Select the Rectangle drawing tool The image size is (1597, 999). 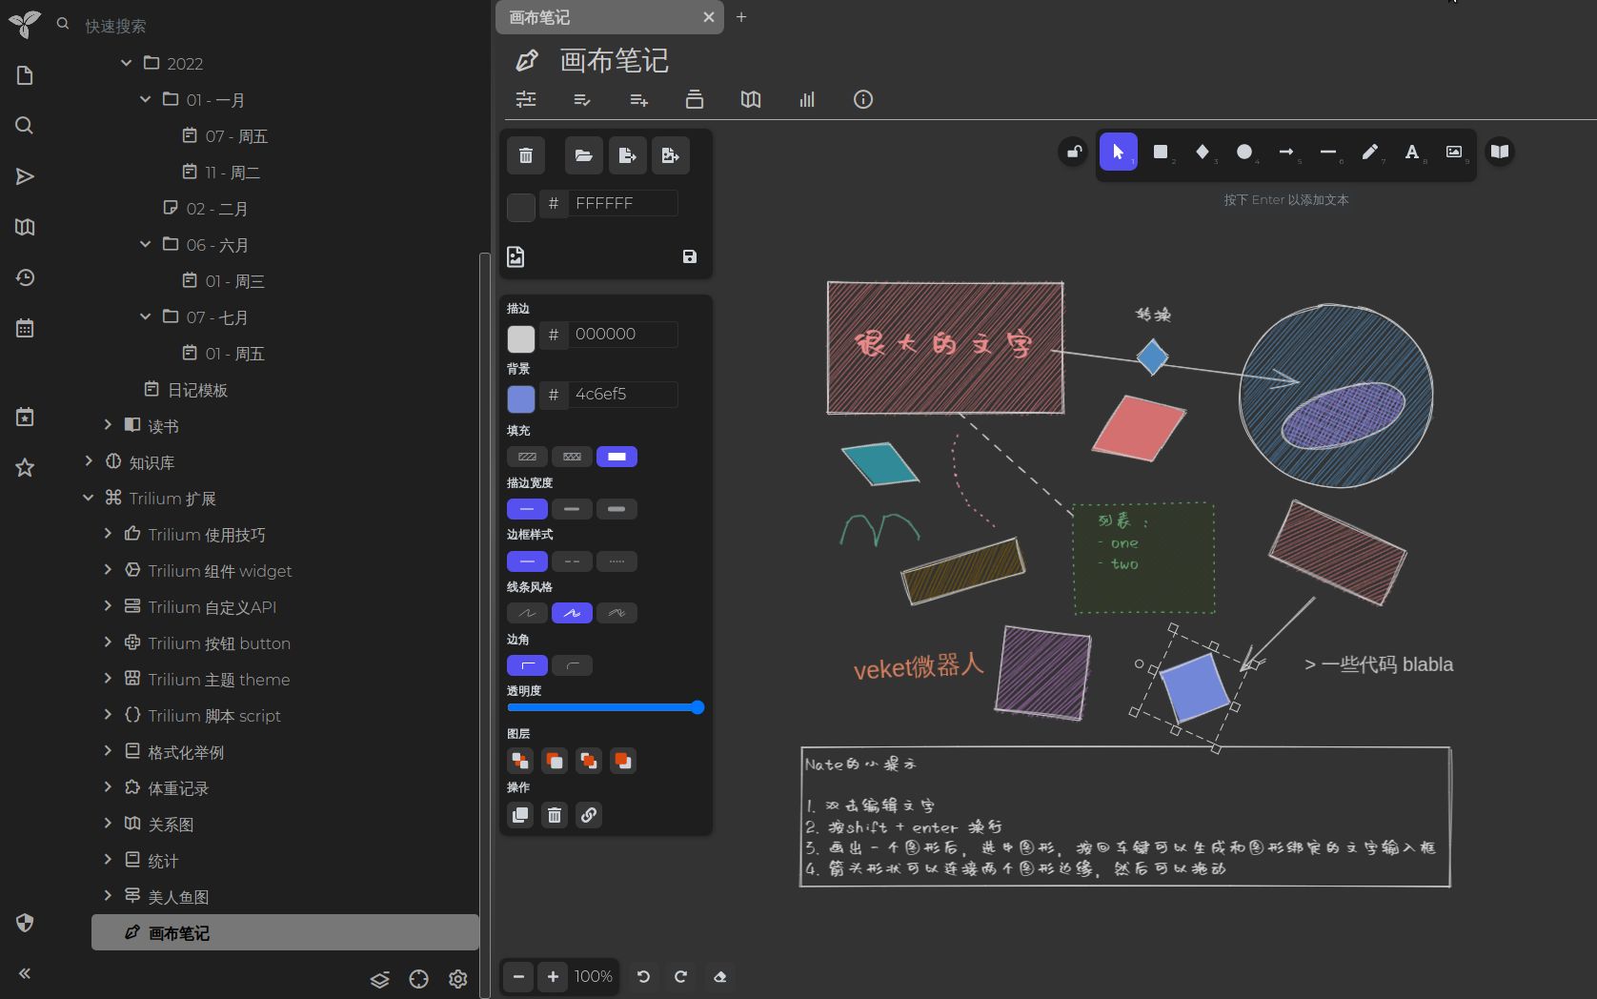[x=1161, y=153]
